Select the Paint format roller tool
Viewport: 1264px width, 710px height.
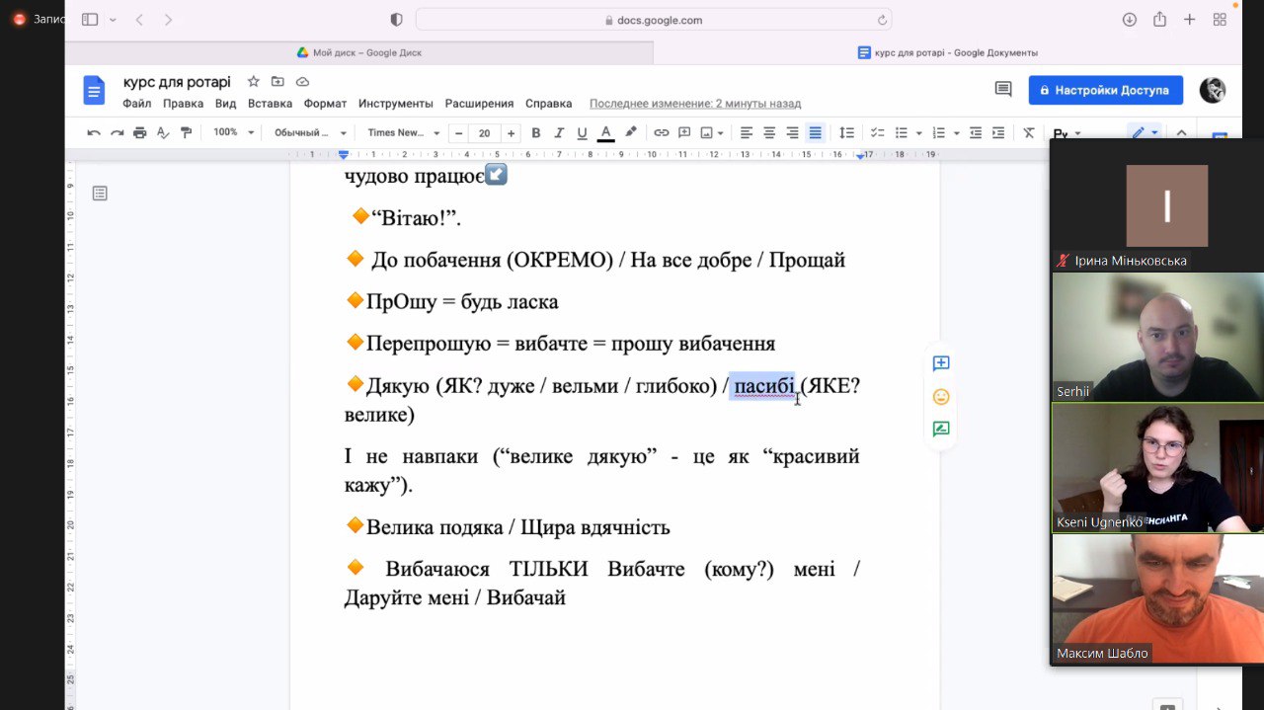coord(186,133)
